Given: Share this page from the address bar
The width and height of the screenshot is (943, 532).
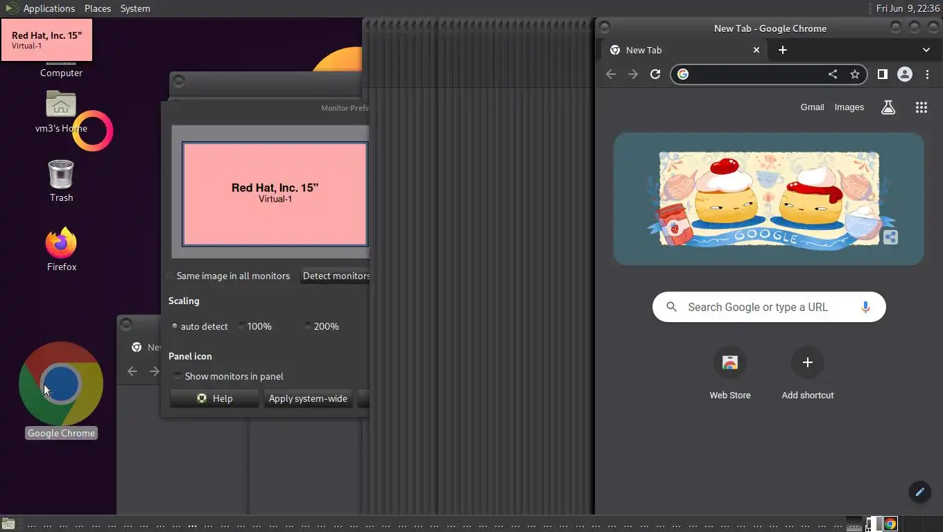Looking at the screenshot, I should click(833, 74).
